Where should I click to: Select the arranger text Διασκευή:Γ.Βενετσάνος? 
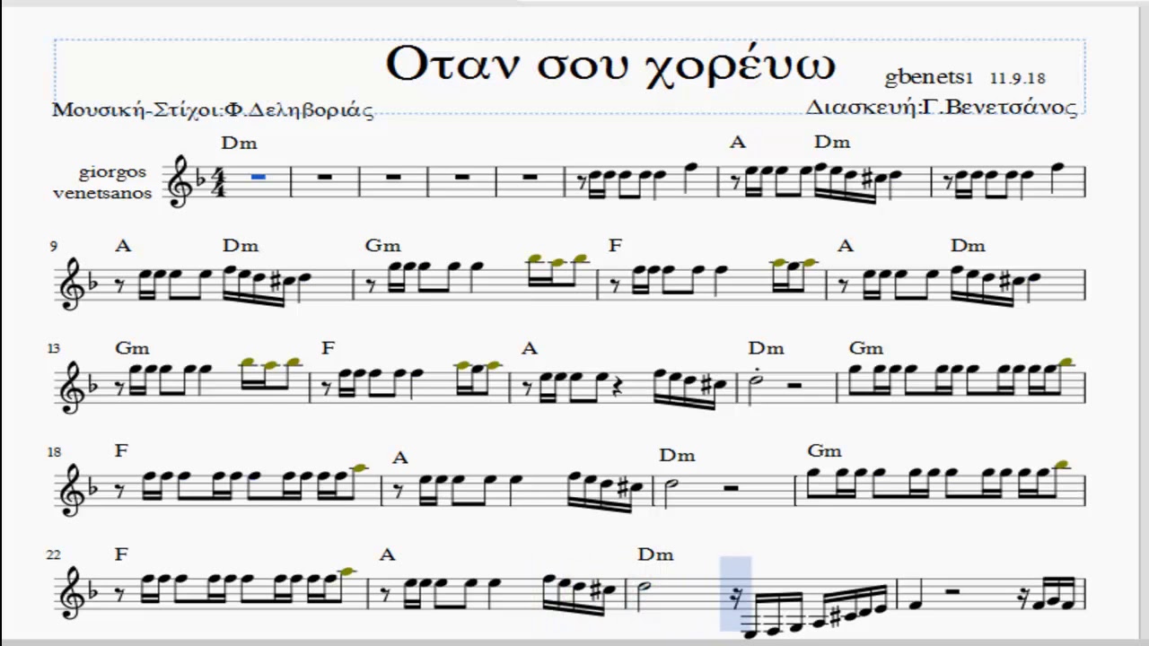pyautogui.click(x=941, y=108)
